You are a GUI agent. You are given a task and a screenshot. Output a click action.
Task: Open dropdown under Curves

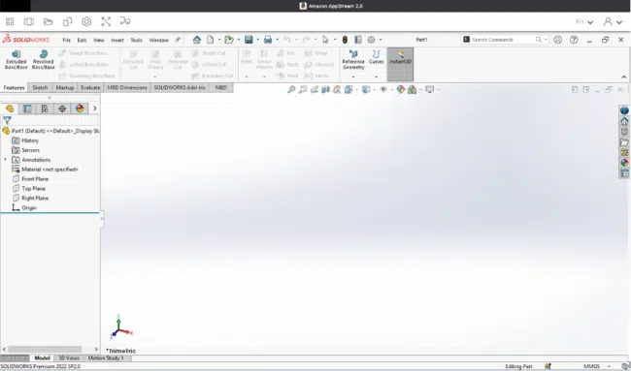(377, 77)
